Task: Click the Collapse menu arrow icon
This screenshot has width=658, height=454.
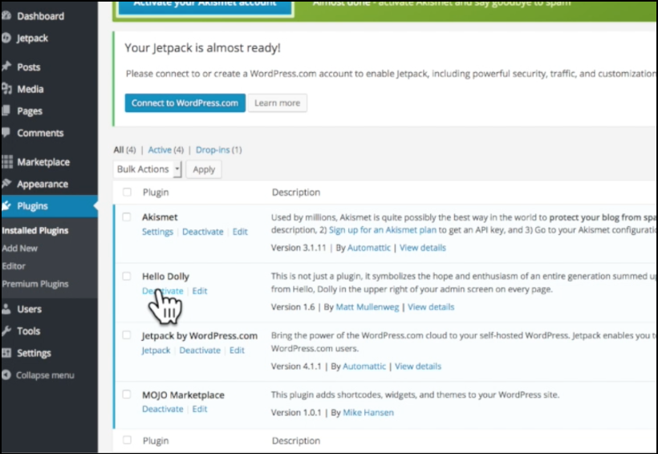Action: click(x=6, y=375)
